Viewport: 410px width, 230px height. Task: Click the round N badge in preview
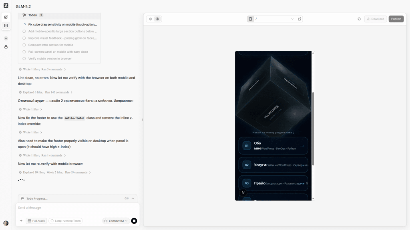point(243,193)
